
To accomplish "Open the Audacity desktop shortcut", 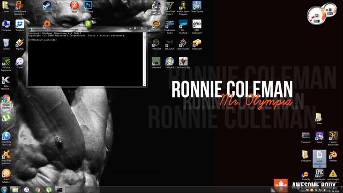I will tap(305, 176).
